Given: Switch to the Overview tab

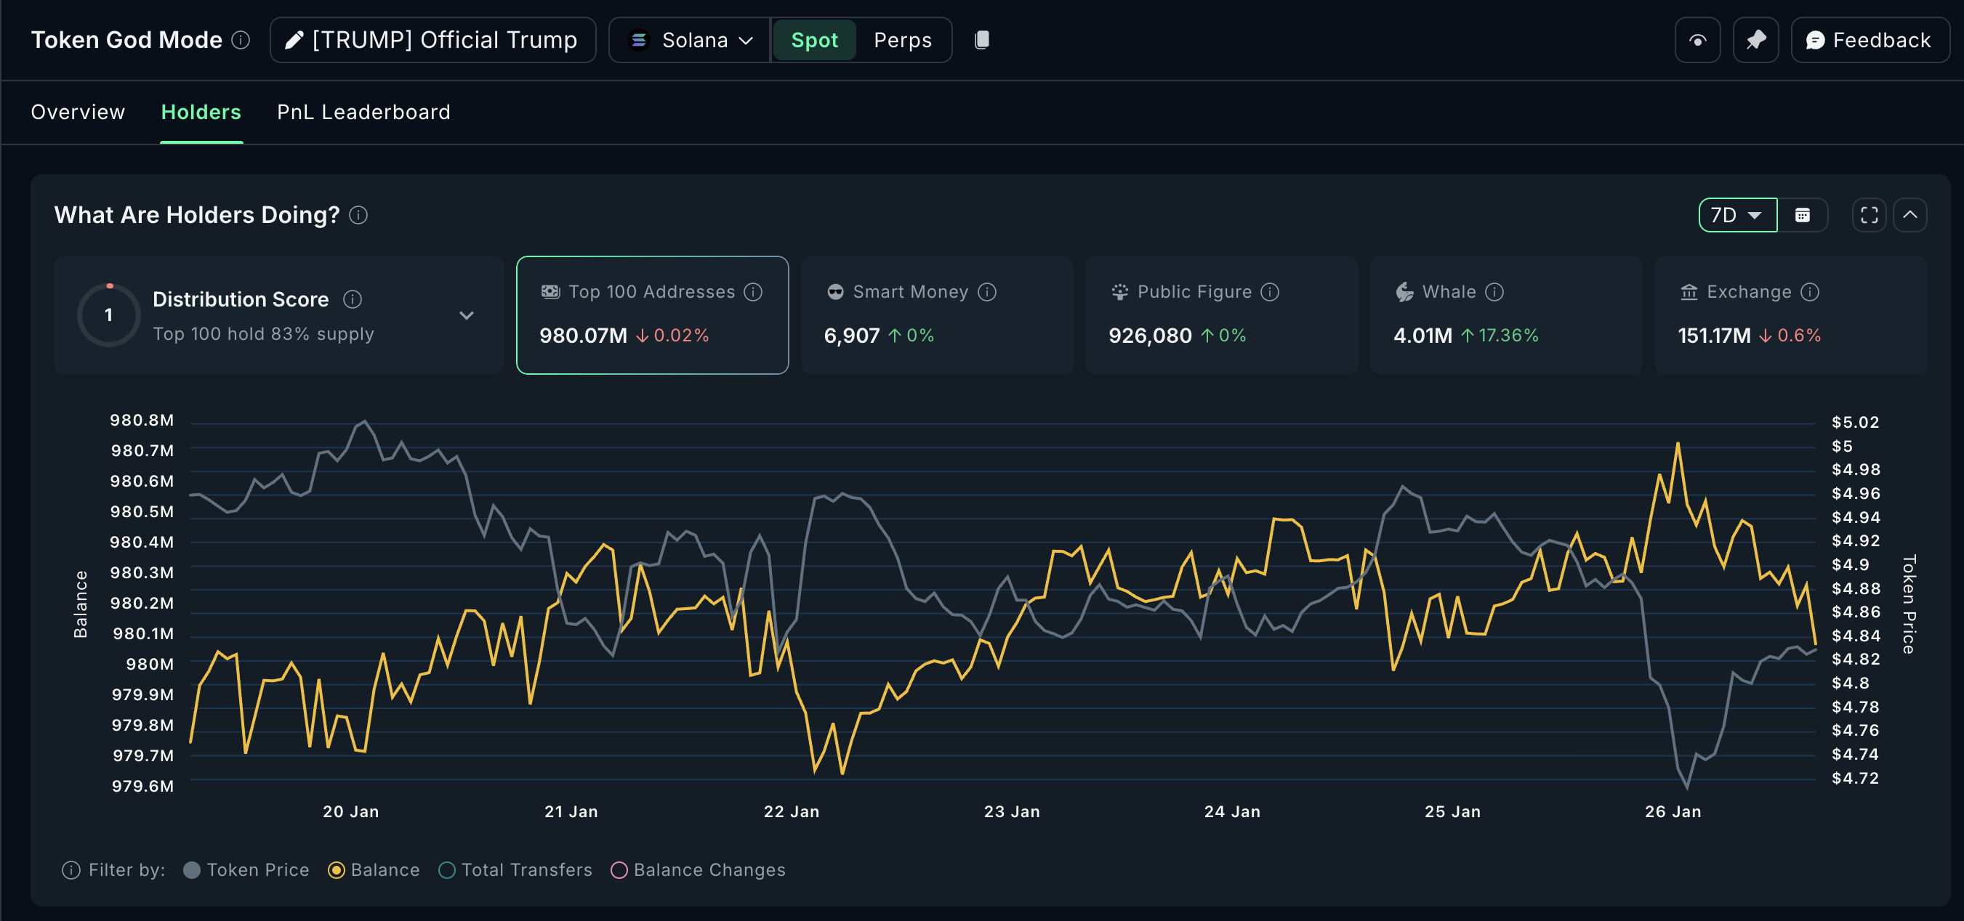Looking at the screenshot, I should click(78, 112).
